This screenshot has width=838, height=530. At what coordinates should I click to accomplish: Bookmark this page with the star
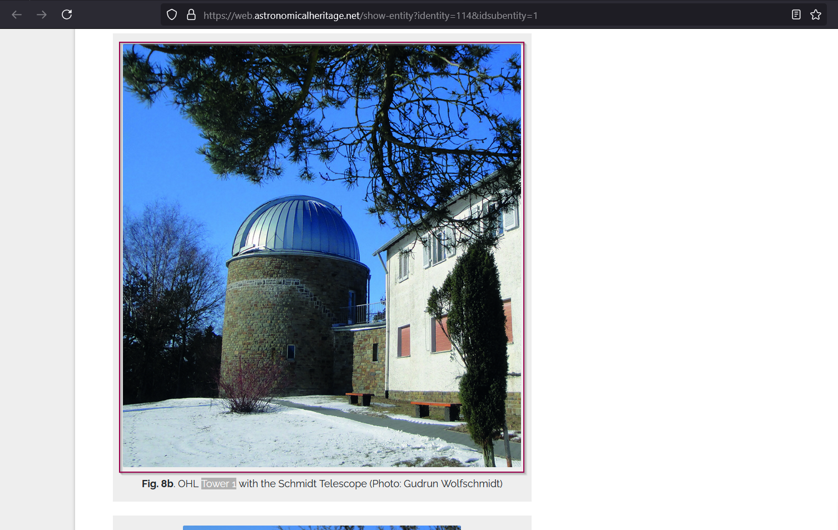pos(815,15)
